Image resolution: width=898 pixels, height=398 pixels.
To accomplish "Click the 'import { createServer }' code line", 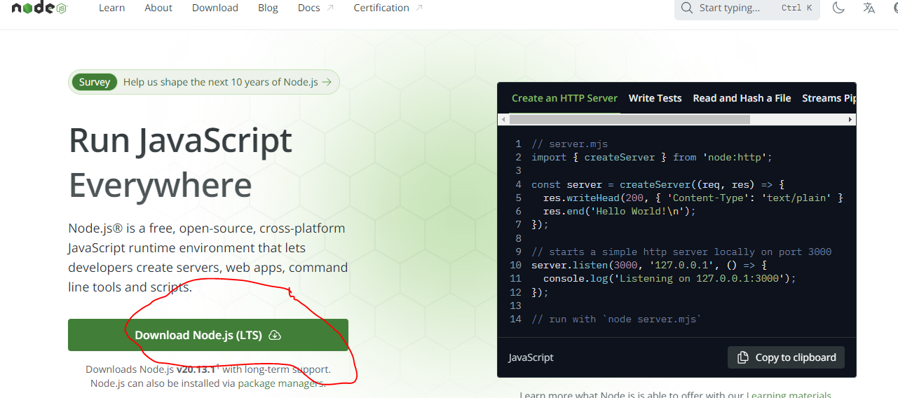I will (x=651, y=157).
